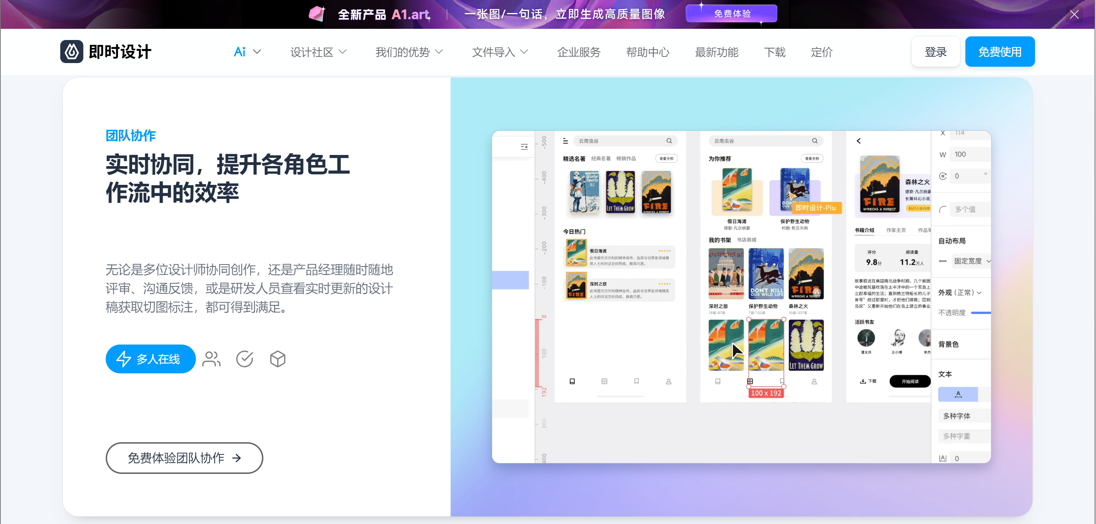
Task: Select the checkmark review icon
Action: point(245,359)
